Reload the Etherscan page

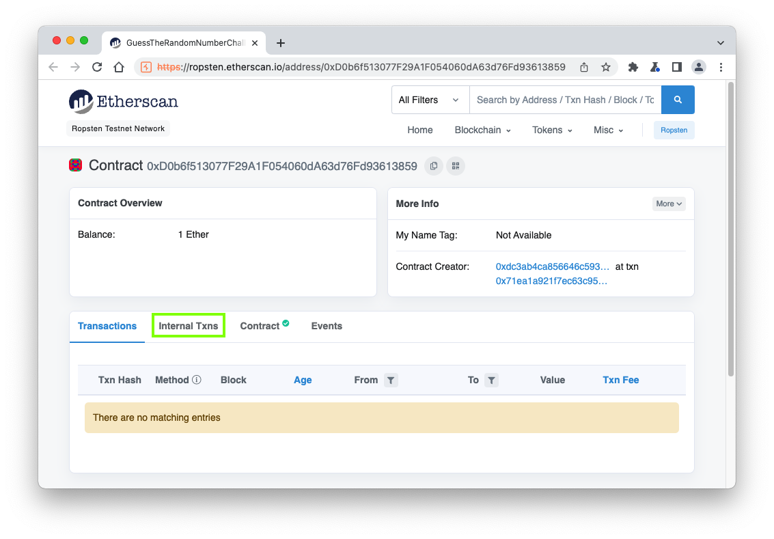[x=97, y=67]
